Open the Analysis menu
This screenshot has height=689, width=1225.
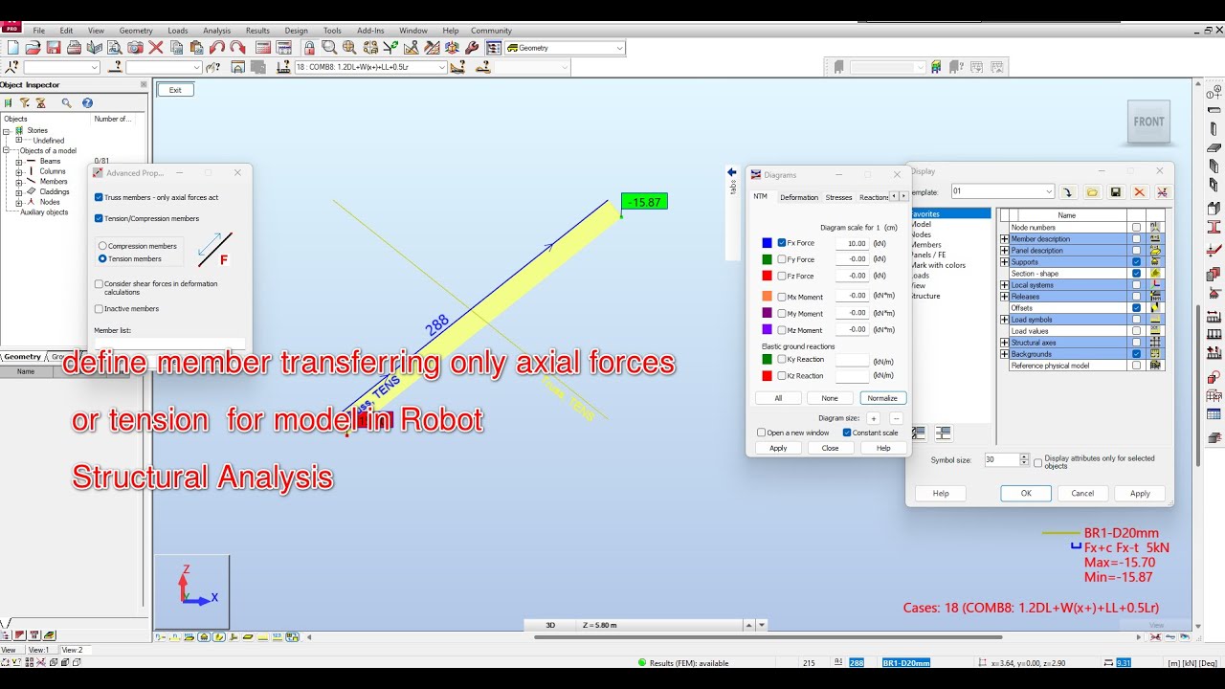point(217,31)
